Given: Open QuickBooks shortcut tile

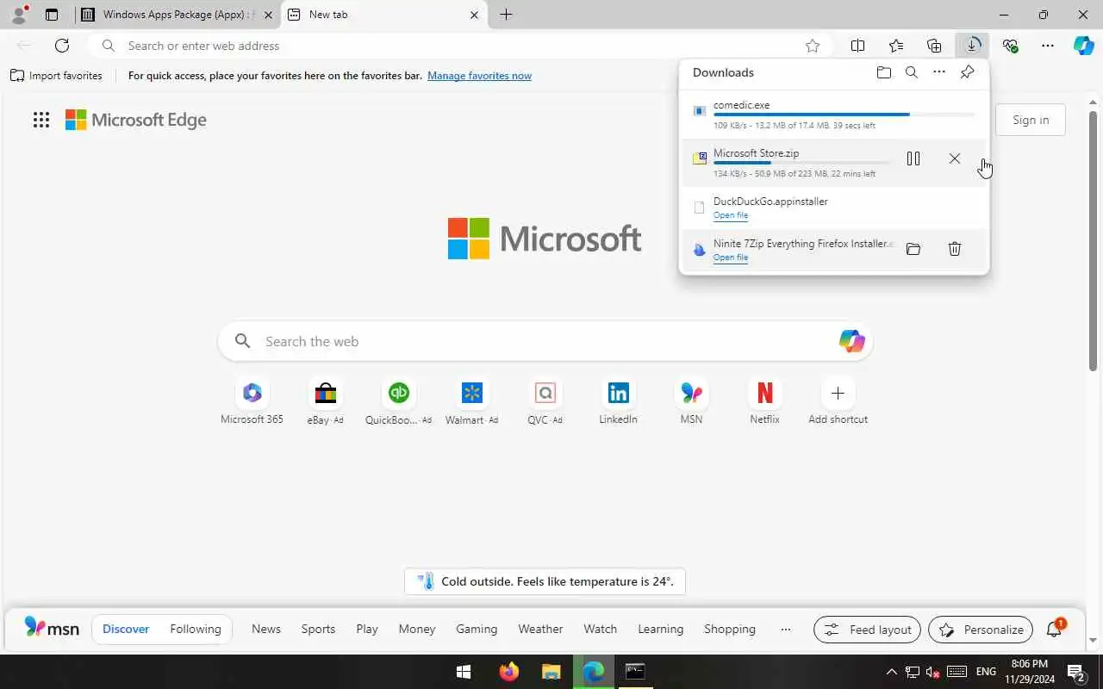Looking at the screenshot, I should 398,401.
